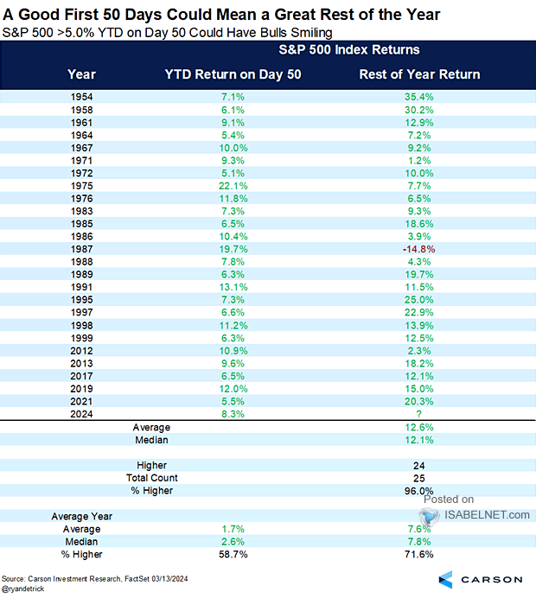The height and width of the screenshot is (605, 536).
Task: Click the source line 'Carson Investment Research'
Action: tap(75, 579)
